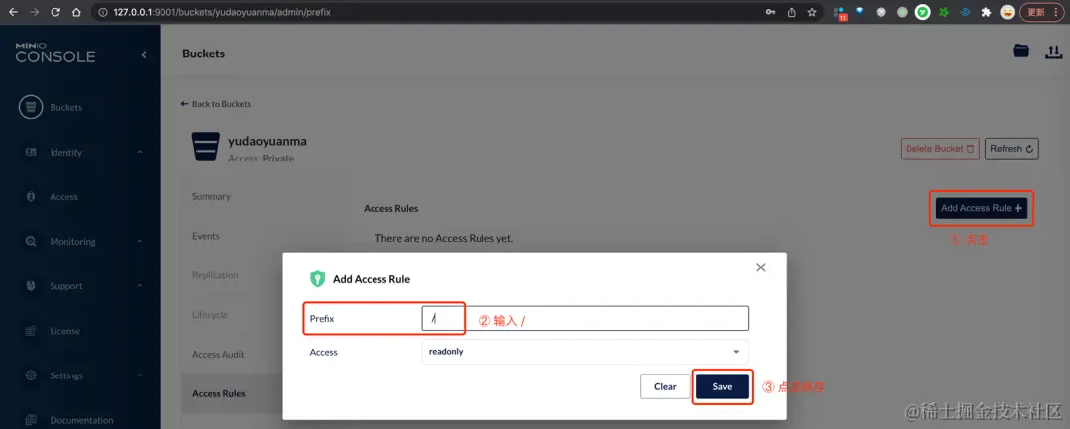Click the browser forward arrow
This screenshot has width=1070, height=429.
tap(35, 12)
